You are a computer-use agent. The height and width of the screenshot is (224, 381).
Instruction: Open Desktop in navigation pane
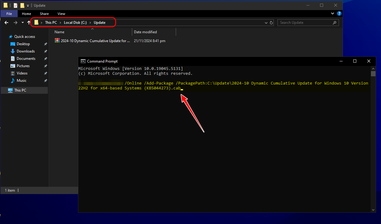point(23,44)
